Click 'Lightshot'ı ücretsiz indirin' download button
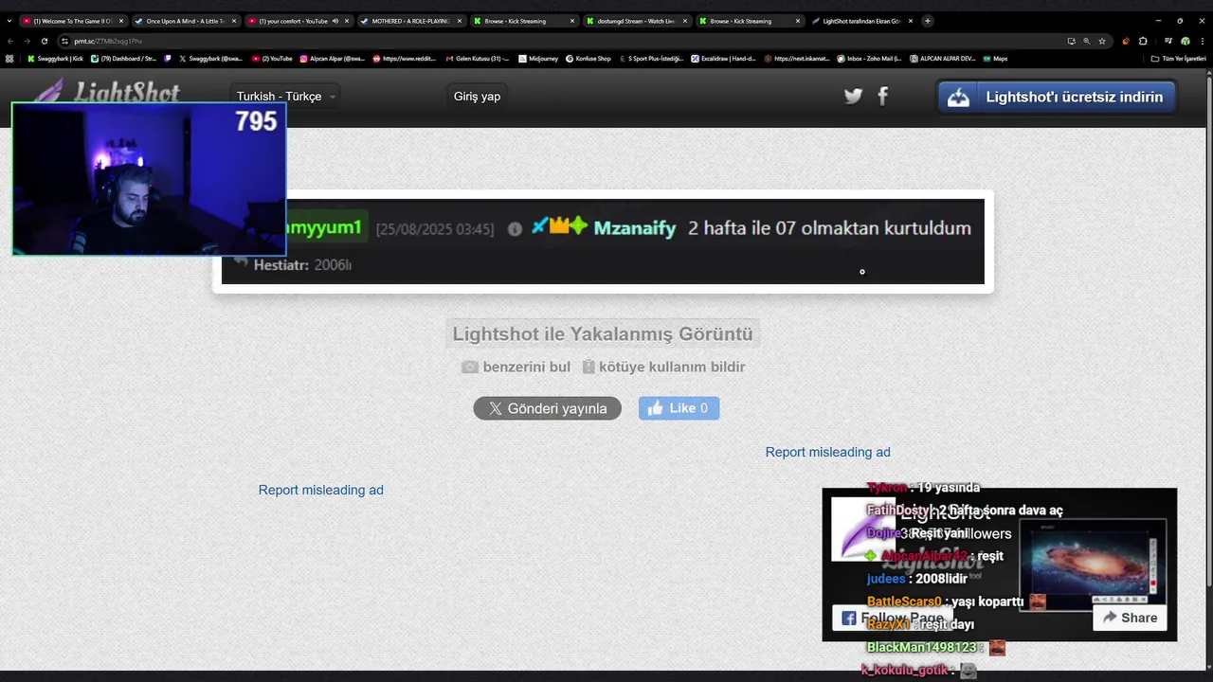 [x=1057, y=97]
